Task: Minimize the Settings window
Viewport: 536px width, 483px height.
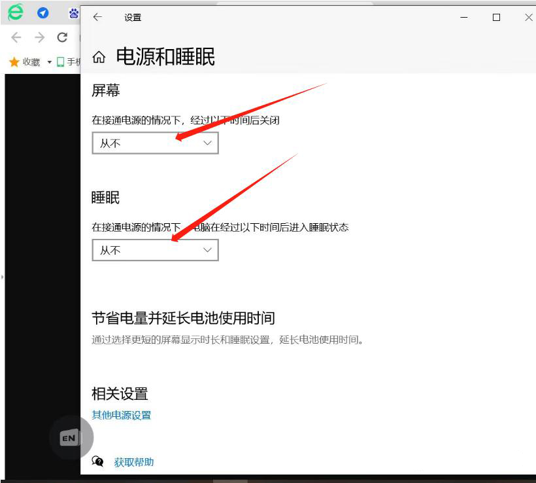Action: [x=464, y=17]
